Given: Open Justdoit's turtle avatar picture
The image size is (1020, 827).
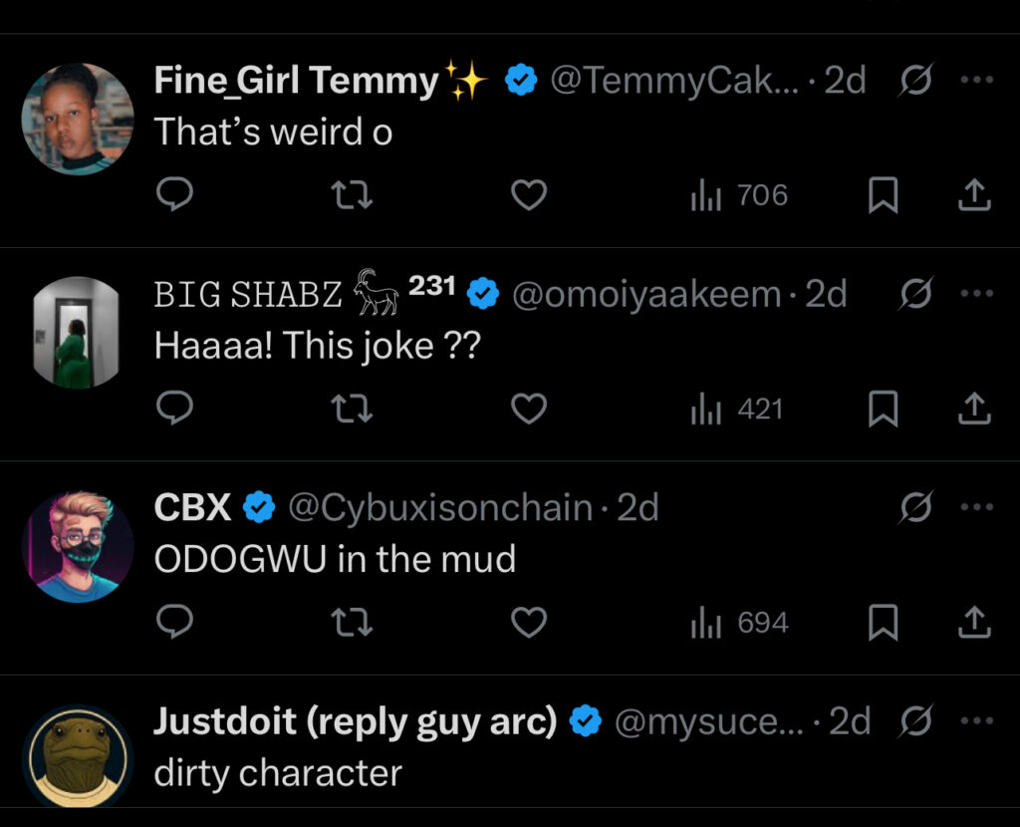Looking at the screenshot, I should 77,759.
